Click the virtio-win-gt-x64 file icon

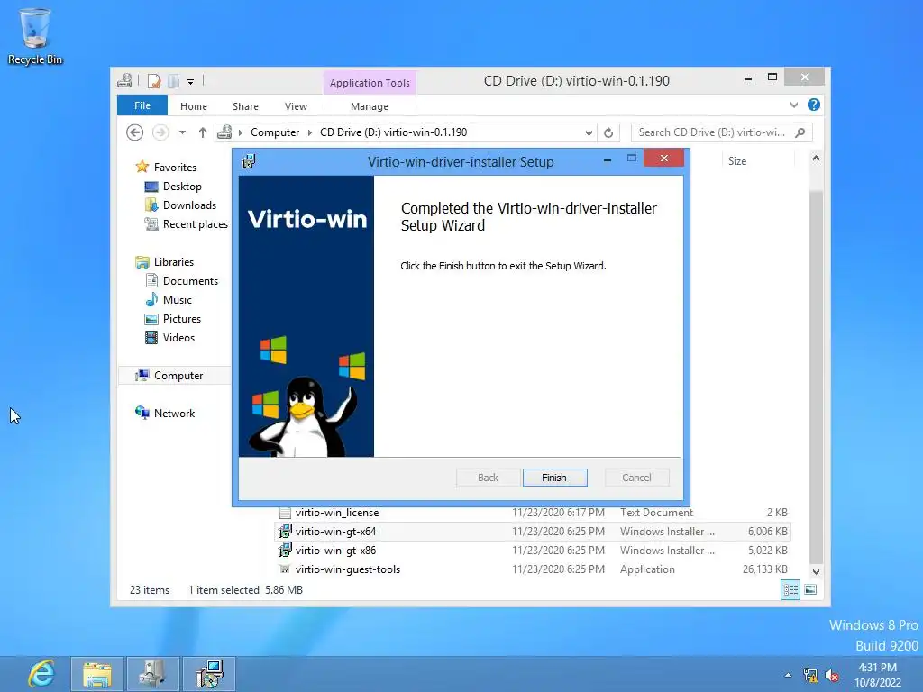click(285, 532)
